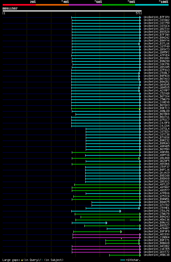Open hit UniRef100_B7X6S6
This screenshot has width=171, height=262.
(x=157, y=137)
